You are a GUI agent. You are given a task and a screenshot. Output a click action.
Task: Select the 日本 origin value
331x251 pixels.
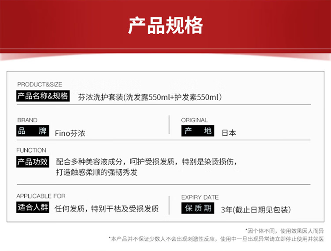229,133
